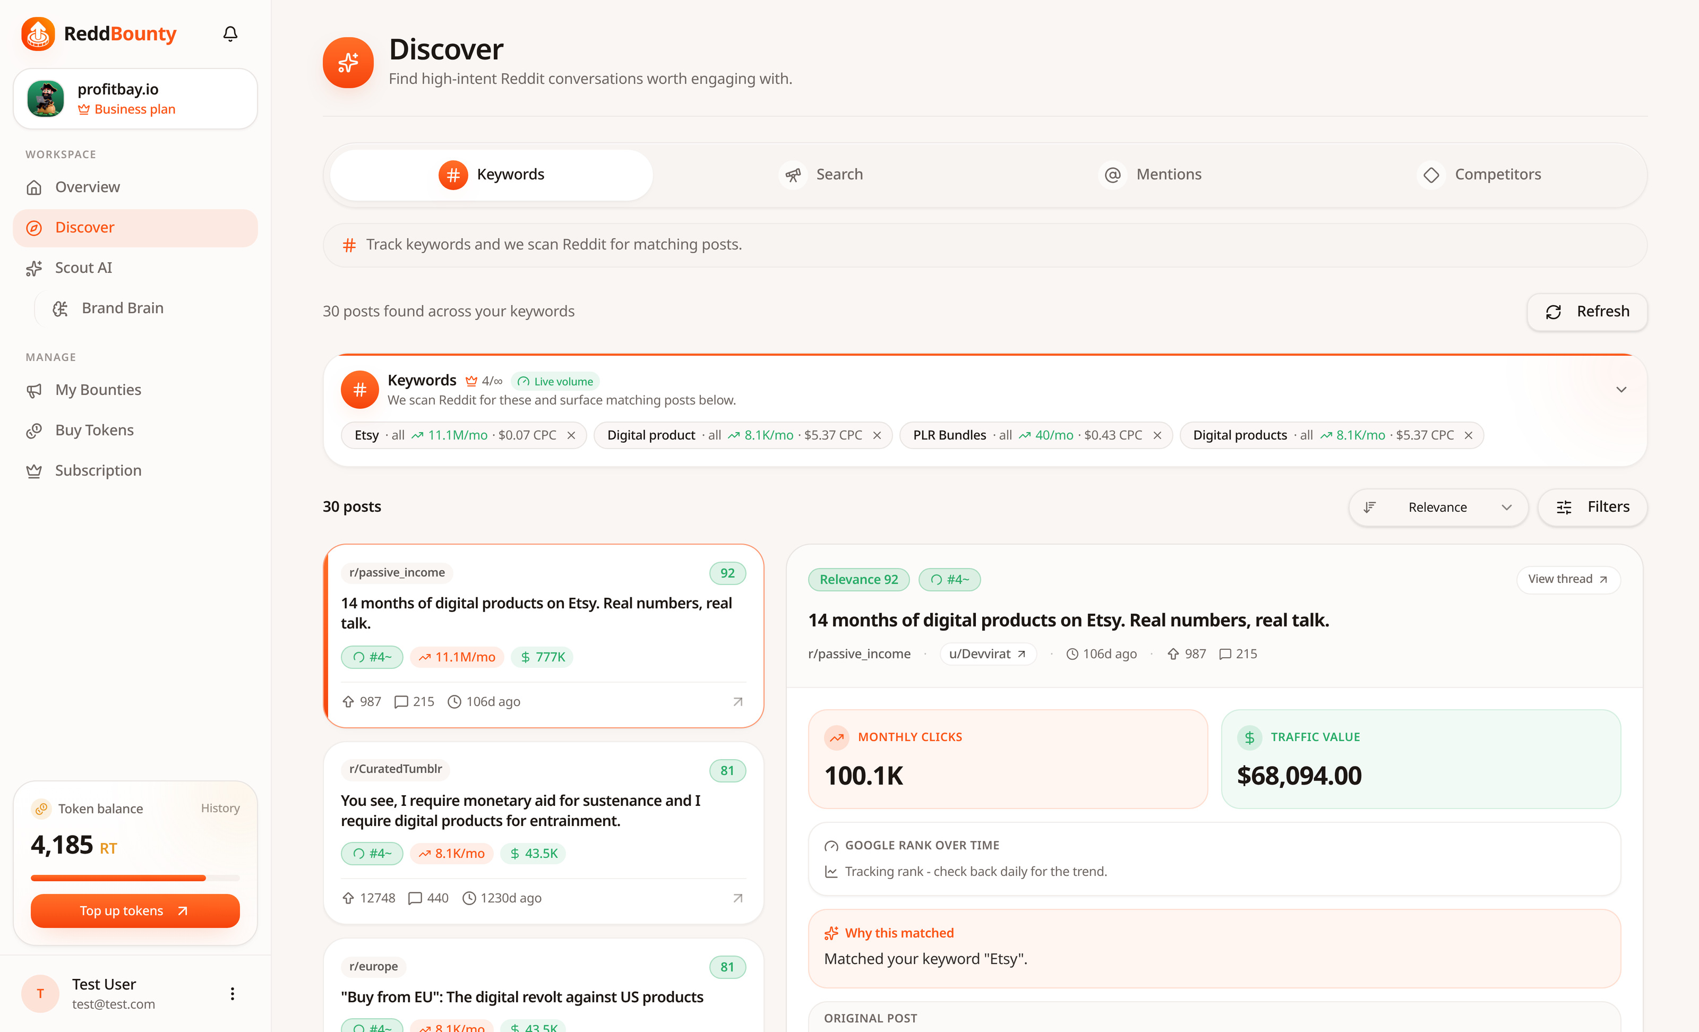Open Subscription page
The image size is (1699, 1032).
pos(135,471)
